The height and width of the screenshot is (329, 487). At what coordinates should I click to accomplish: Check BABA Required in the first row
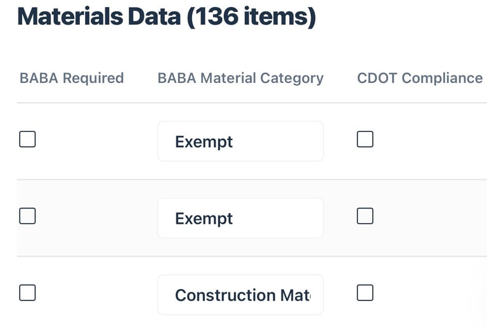click(27, 139)
